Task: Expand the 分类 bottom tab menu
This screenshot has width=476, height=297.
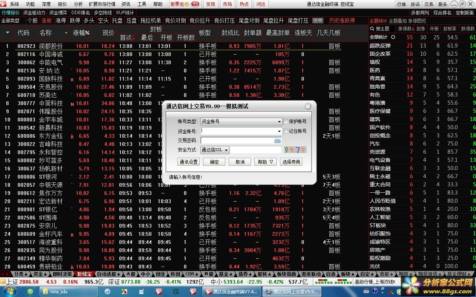Action: (21, 274)
